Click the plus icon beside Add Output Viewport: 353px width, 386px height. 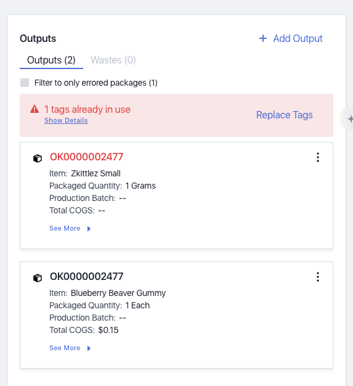coord(262,38)
